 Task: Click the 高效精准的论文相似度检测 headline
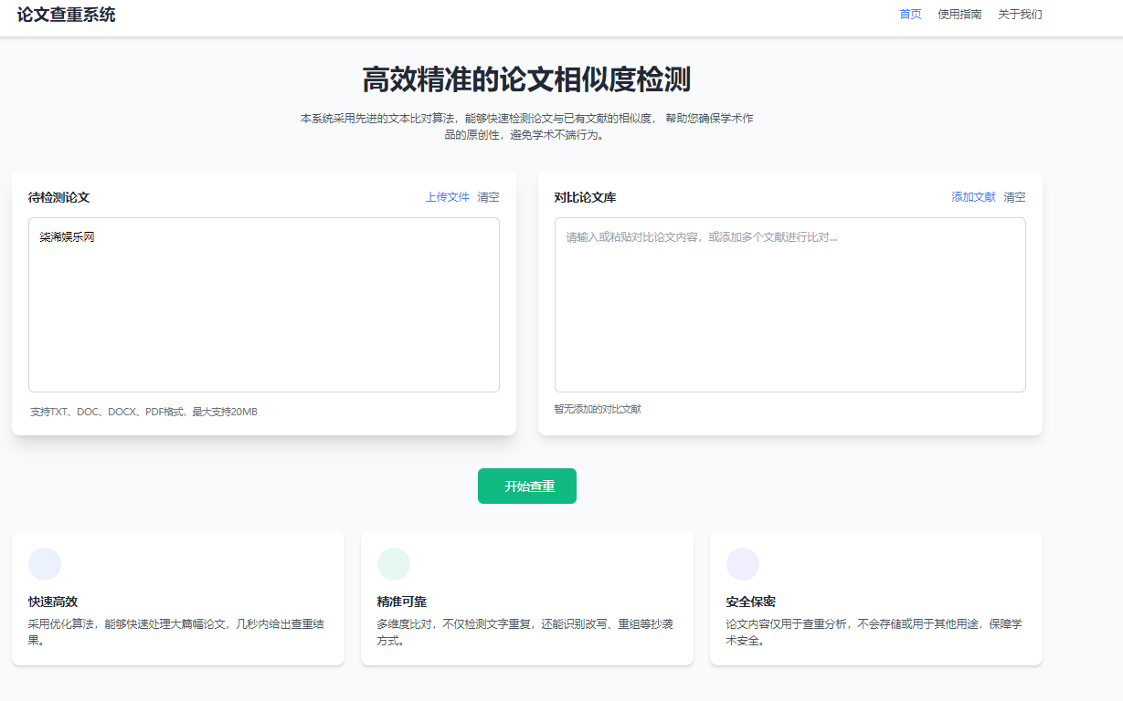[x=526, y=80]
